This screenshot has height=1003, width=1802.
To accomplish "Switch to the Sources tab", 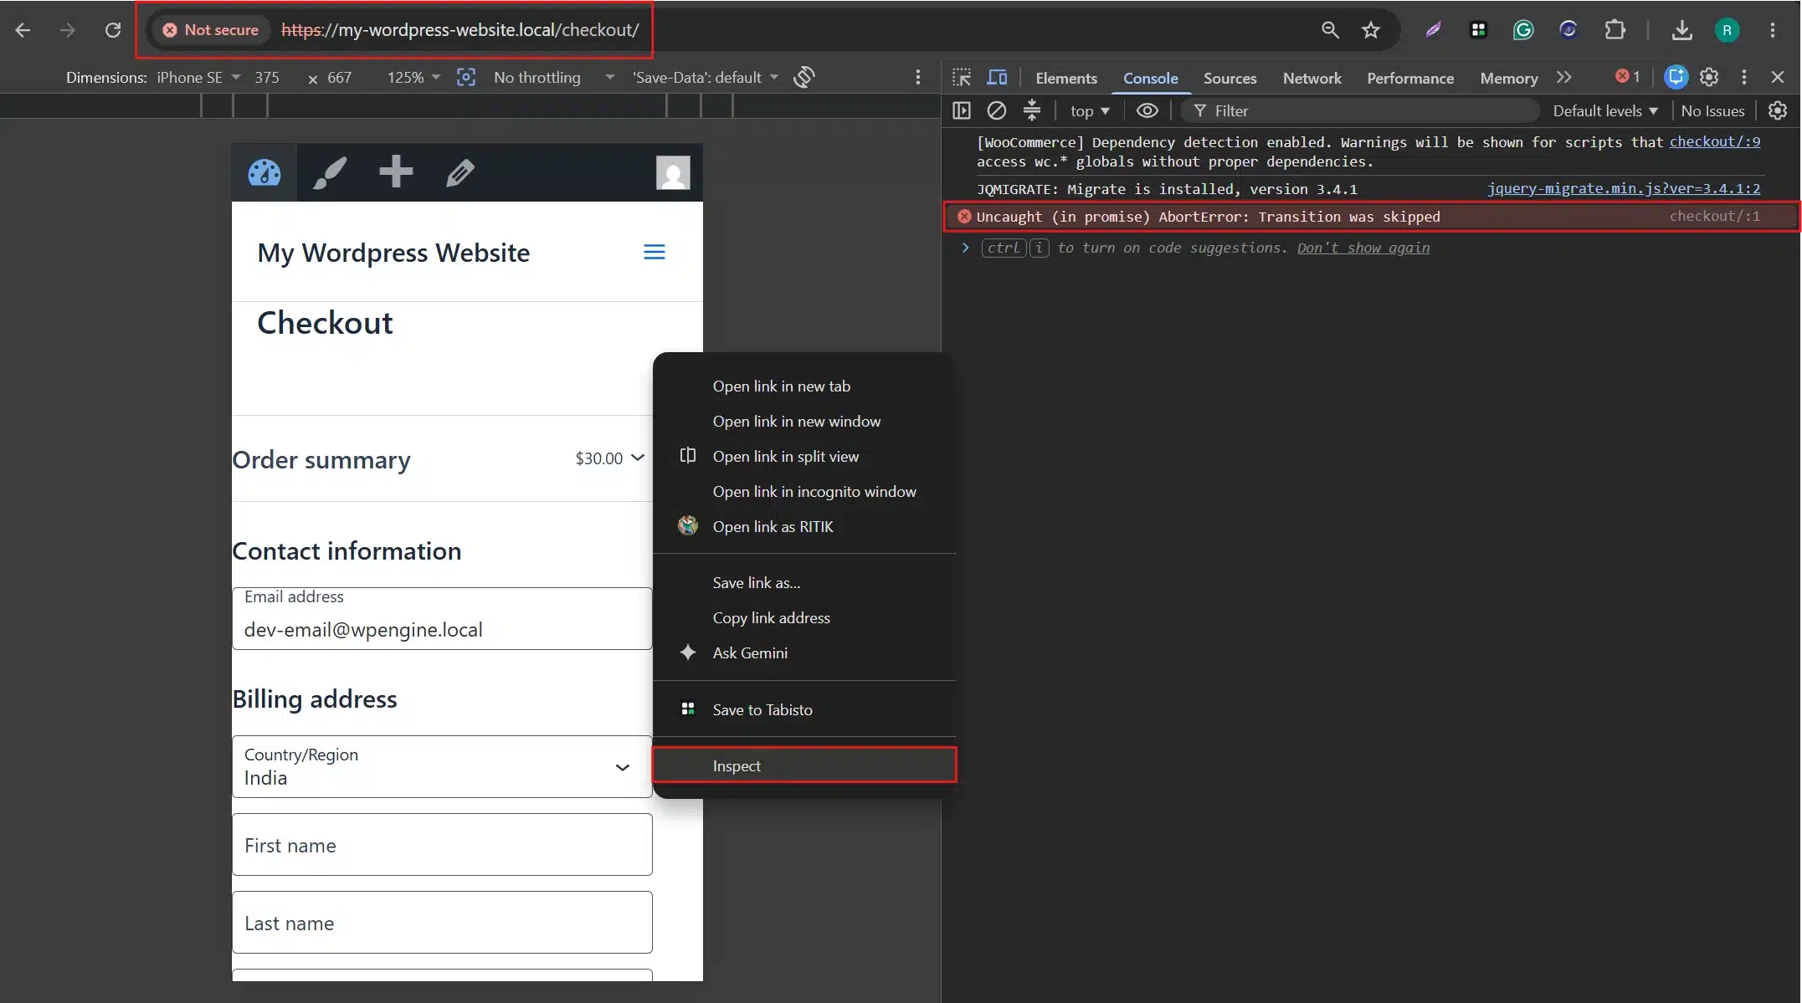I will tap(1230, 78).
